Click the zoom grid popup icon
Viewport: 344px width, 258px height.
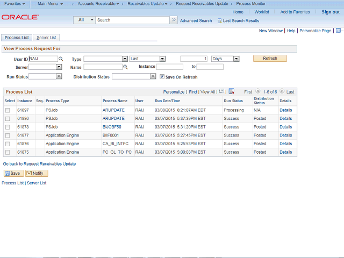(x=221, y=91)
